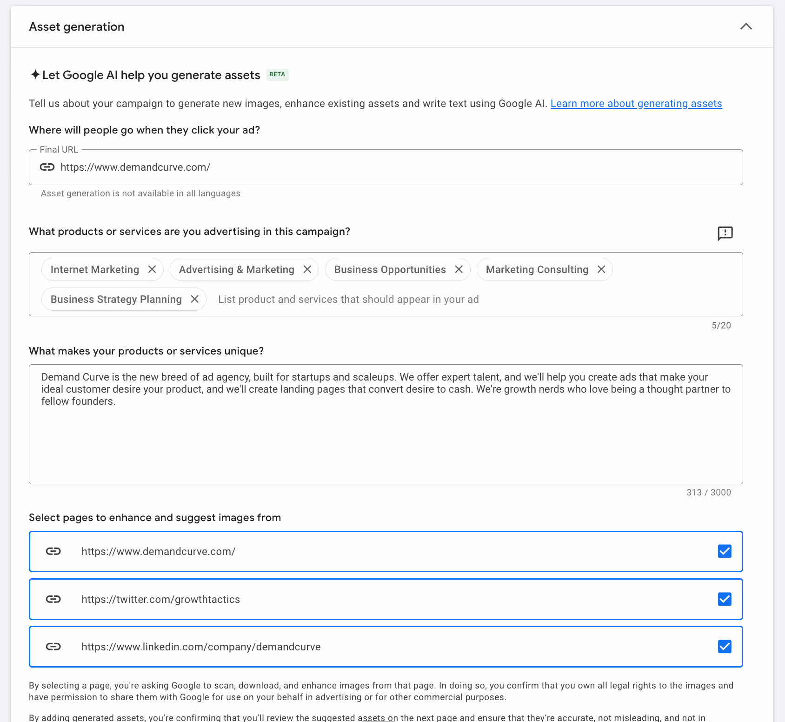Select the Marketing Consulting chip label
Screen dimensions: 785x722
[537, 270]
